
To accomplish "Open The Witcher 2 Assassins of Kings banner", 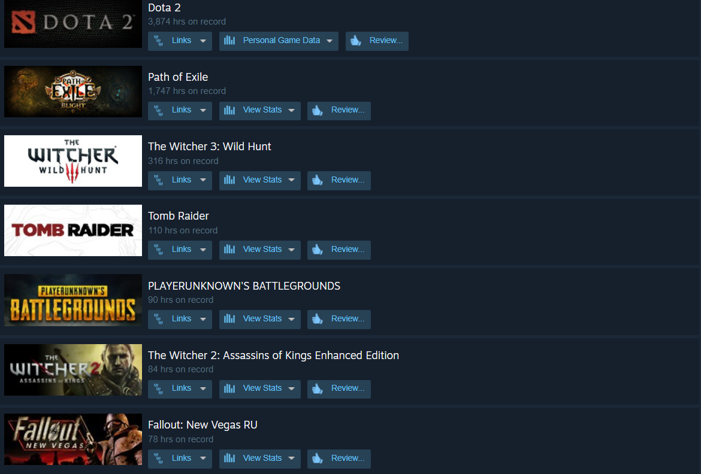I will pos(73,369).
